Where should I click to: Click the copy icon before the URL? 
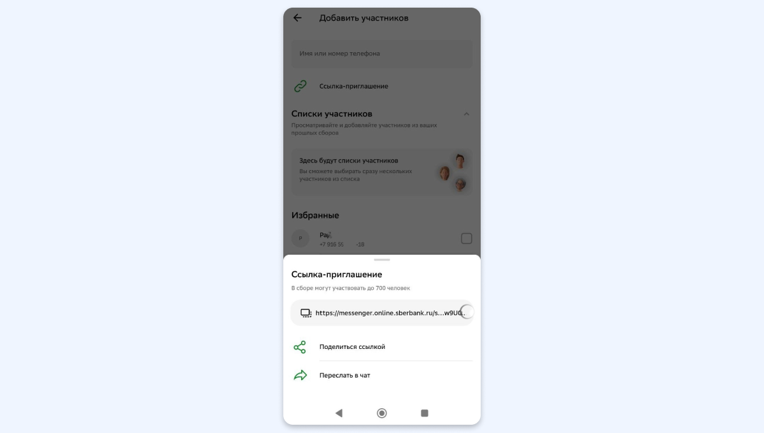[306, 313]
